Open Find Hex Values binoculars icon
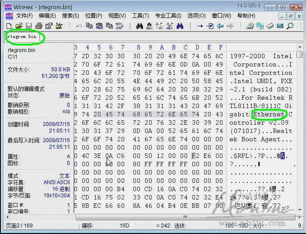The image size is (306, 234). (x=149, y=26)
